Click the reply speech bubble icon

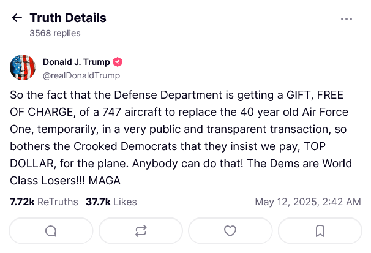coord(51,231)
